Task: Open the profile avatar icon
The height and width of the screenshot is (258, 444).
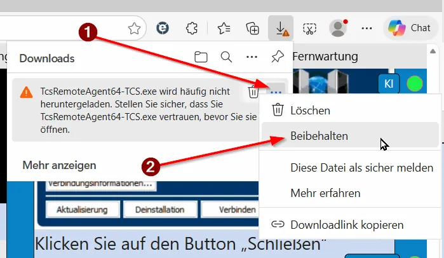Action: (x=337, y=28)
